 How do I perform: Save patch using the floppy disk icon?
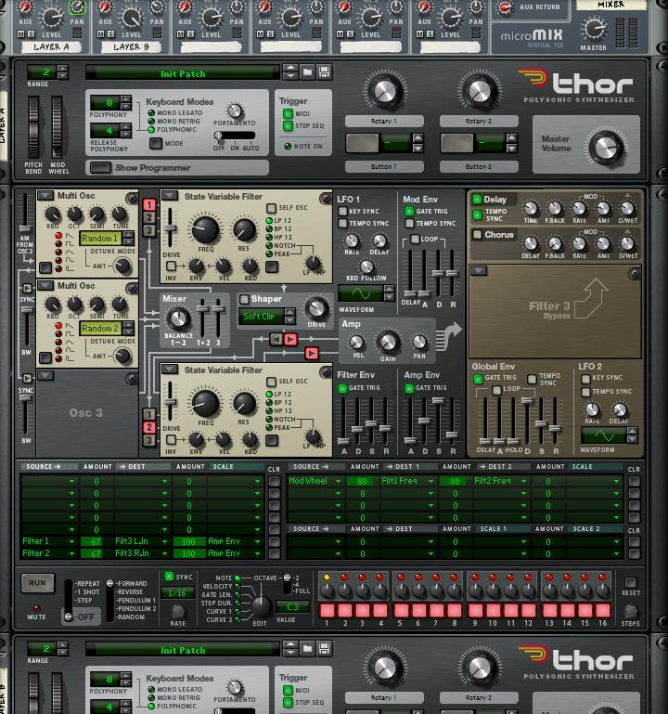point(324,71)
